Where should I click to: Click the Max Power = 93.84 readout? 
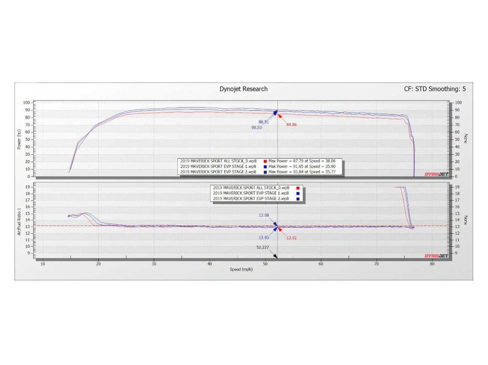click(x=305, y=172)
